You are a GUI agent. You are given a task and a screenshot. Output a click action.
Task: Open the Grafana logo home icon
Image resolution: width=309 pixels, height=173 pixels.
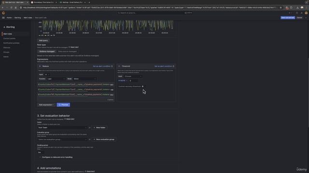pos(3,13)
